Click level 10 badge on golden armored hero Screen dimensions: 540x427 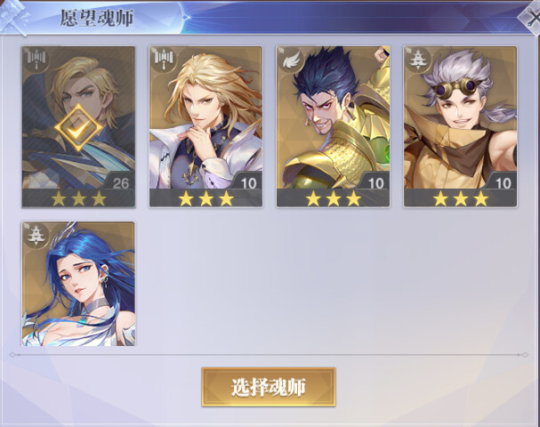coord(375,182)
